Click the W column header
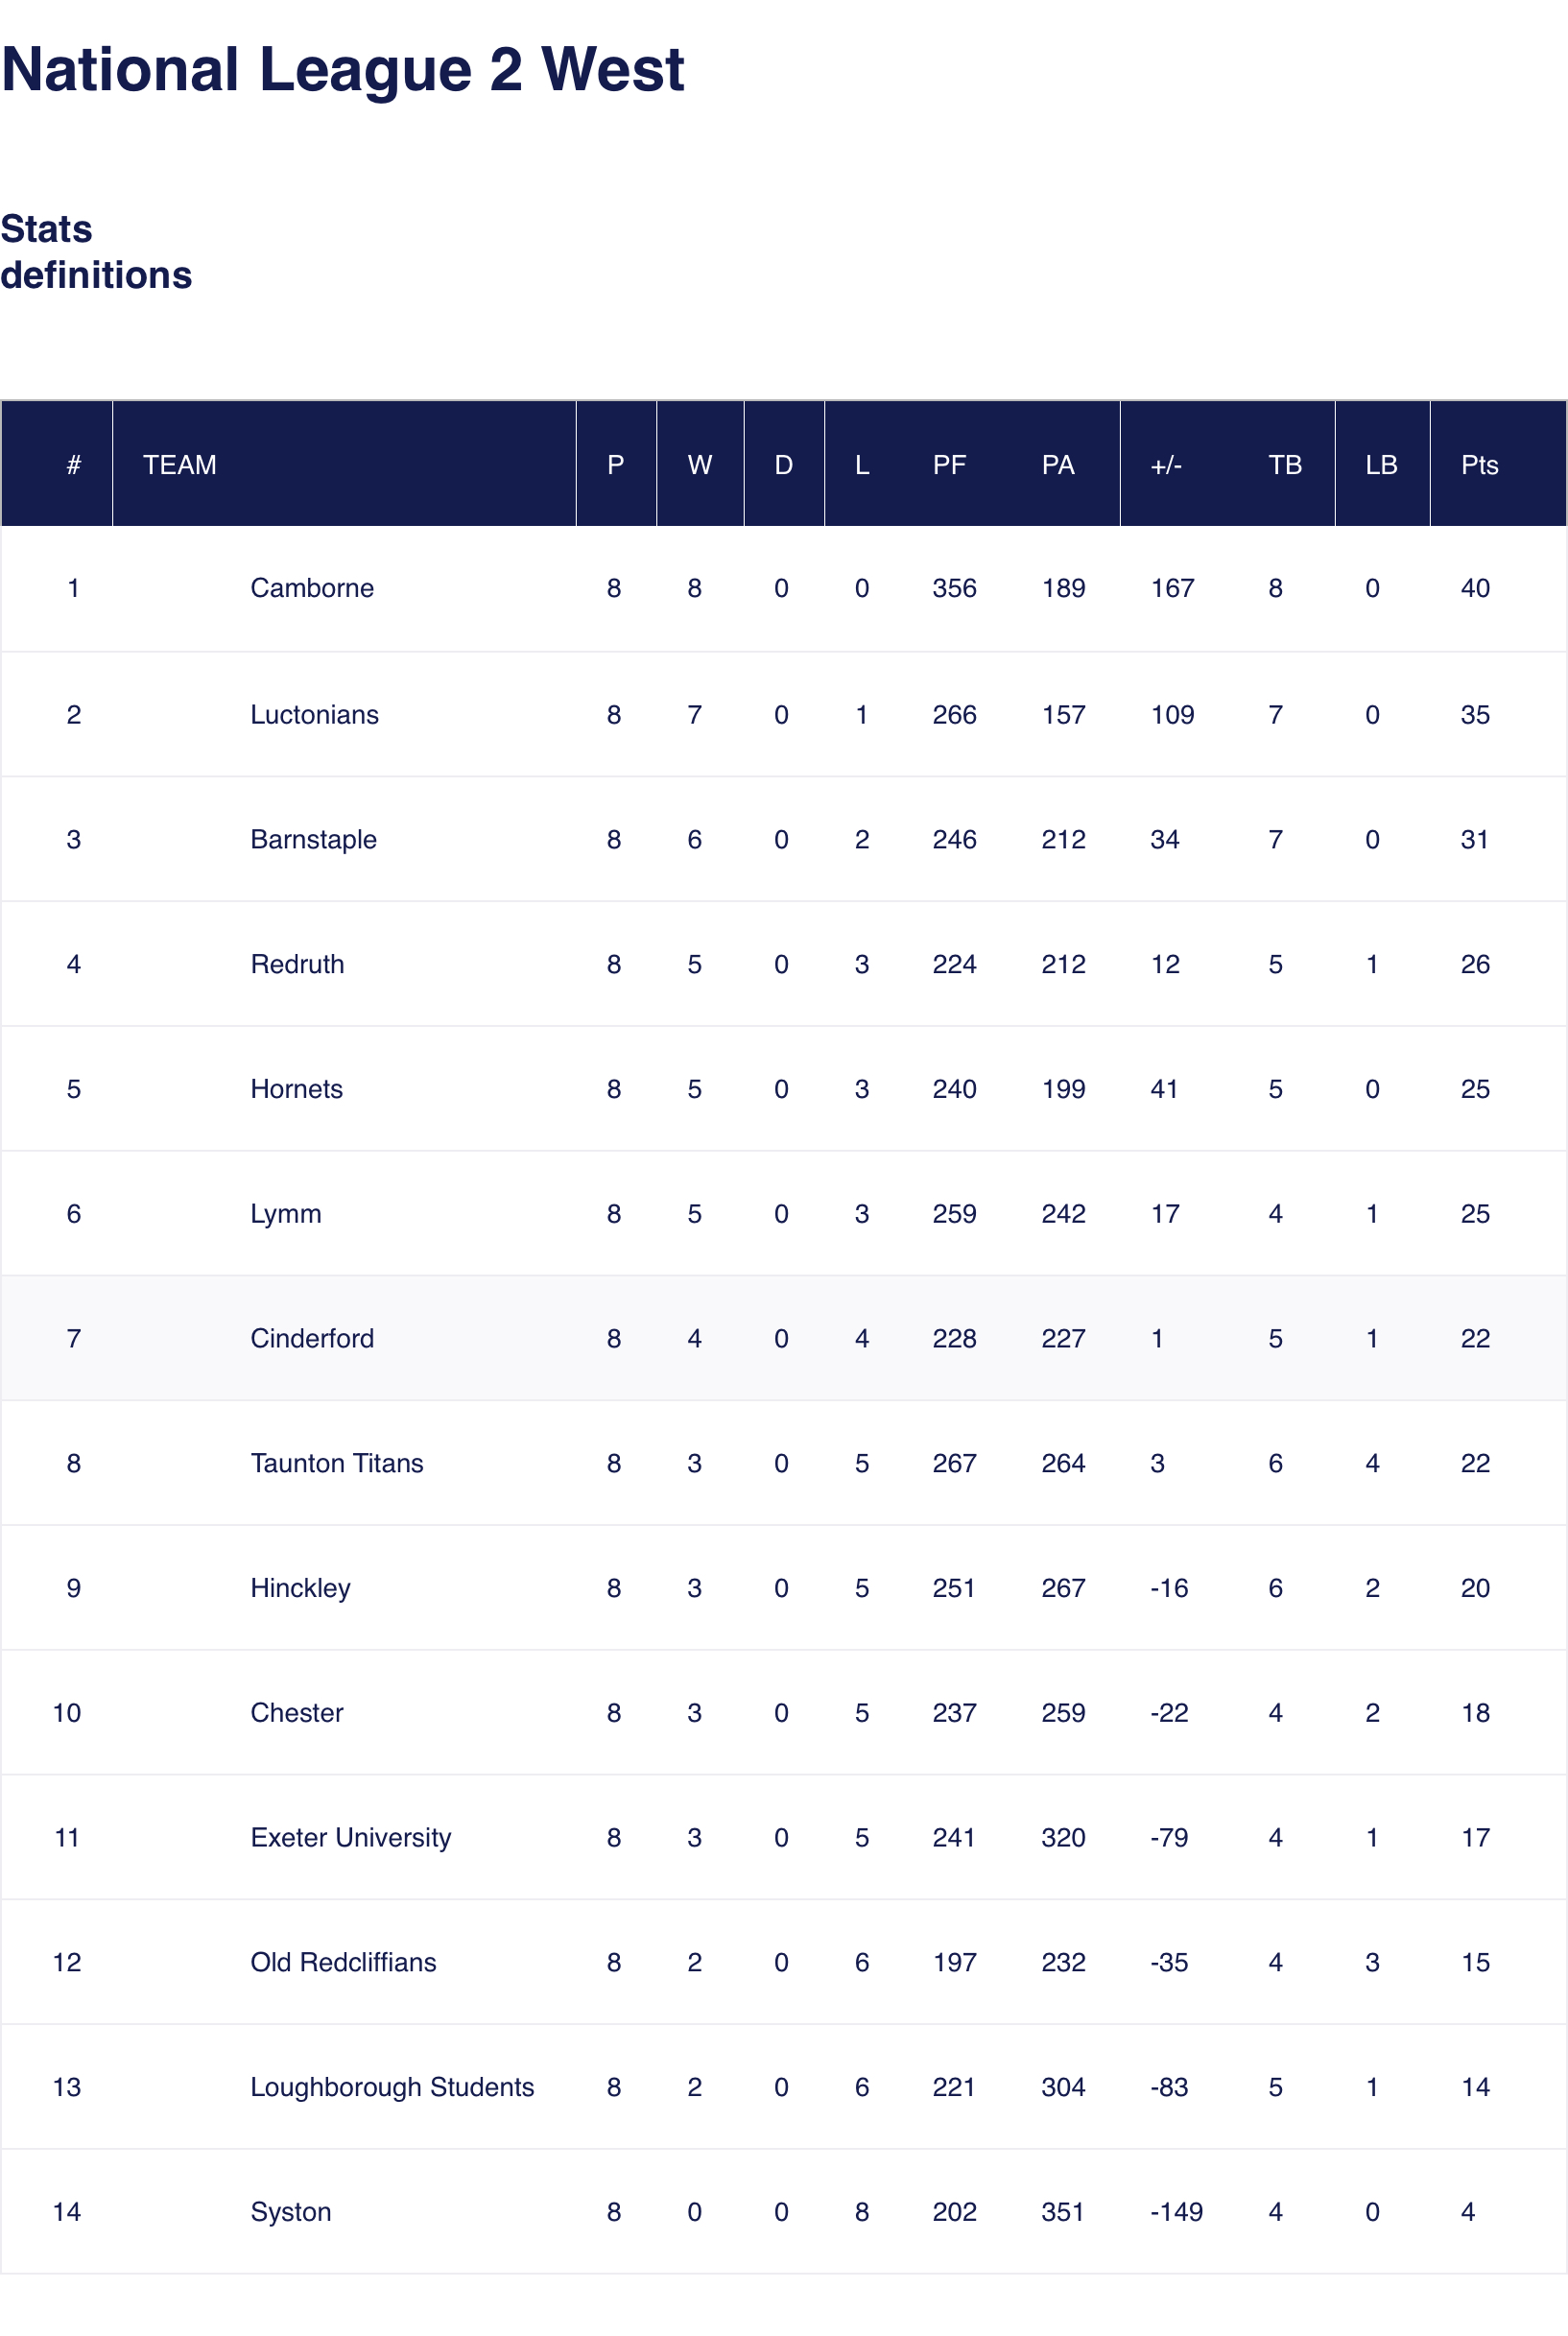Viewport: 1568px width, 2336px height. [x=700, y=465]
